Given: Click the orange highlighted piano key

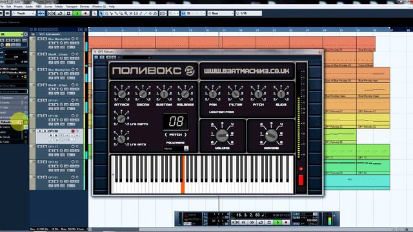Looking at the screenshot, I should [x=183, y=175].
